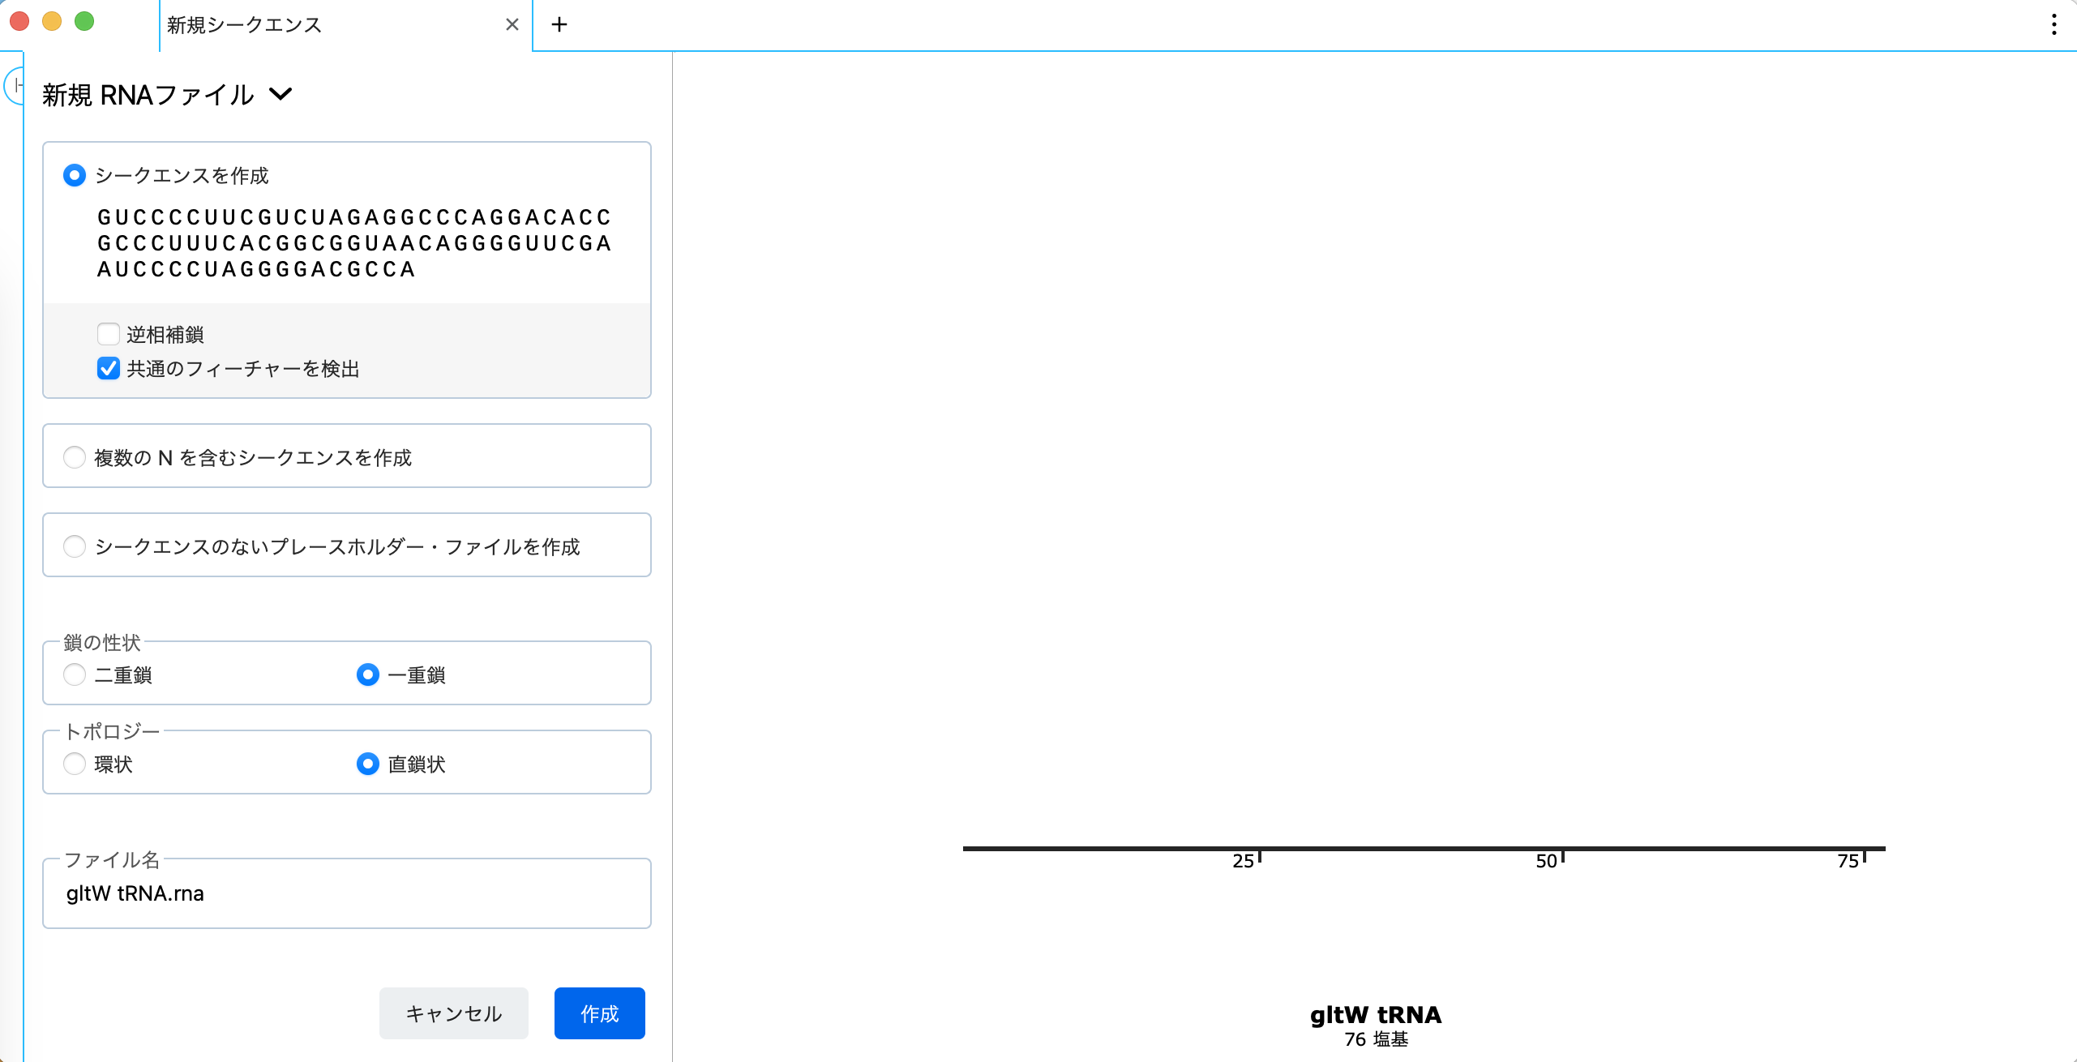Image resolution: width=2077 pixels, height=1062 pixels.
Task: Click inside the RNA sequence text area
Action: click(353, 243)
